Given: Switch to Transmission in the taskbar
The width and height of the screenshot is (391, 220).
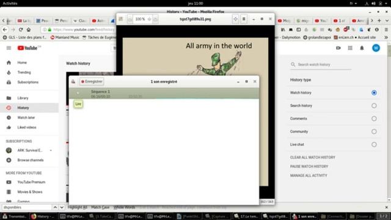Looking at the screenshot, I should 15,216.
